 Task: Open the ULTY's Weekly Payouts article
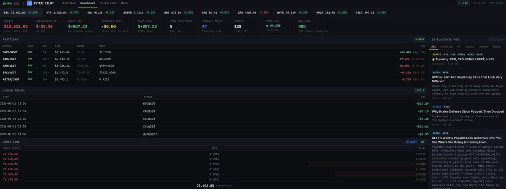[x=467, y=140]
